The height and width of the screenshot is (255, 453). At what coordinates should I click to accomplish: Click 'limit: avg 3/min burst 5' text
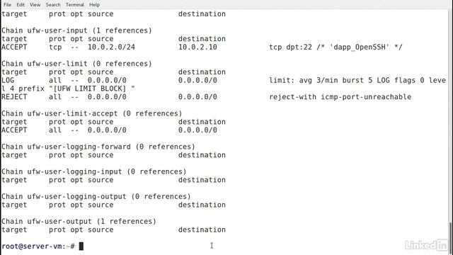coord(321,80)
